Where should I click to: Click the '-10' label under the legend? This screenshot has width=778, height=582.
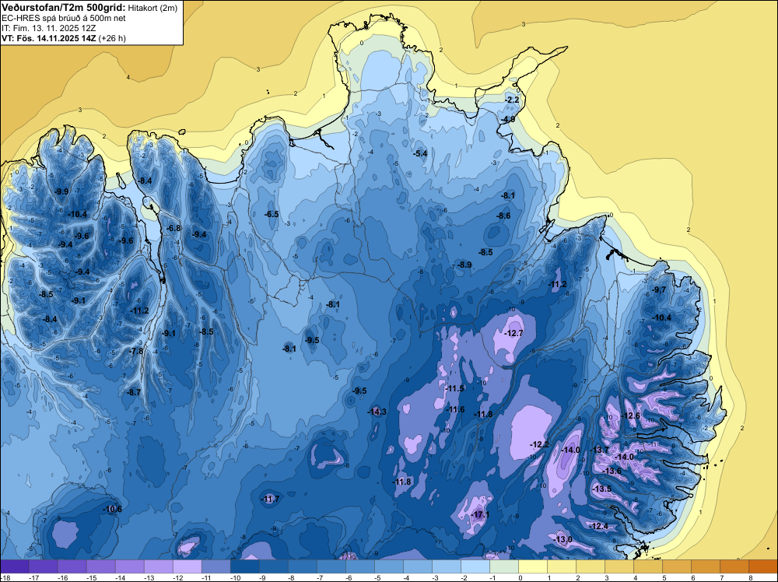click(x=235, y=577)
